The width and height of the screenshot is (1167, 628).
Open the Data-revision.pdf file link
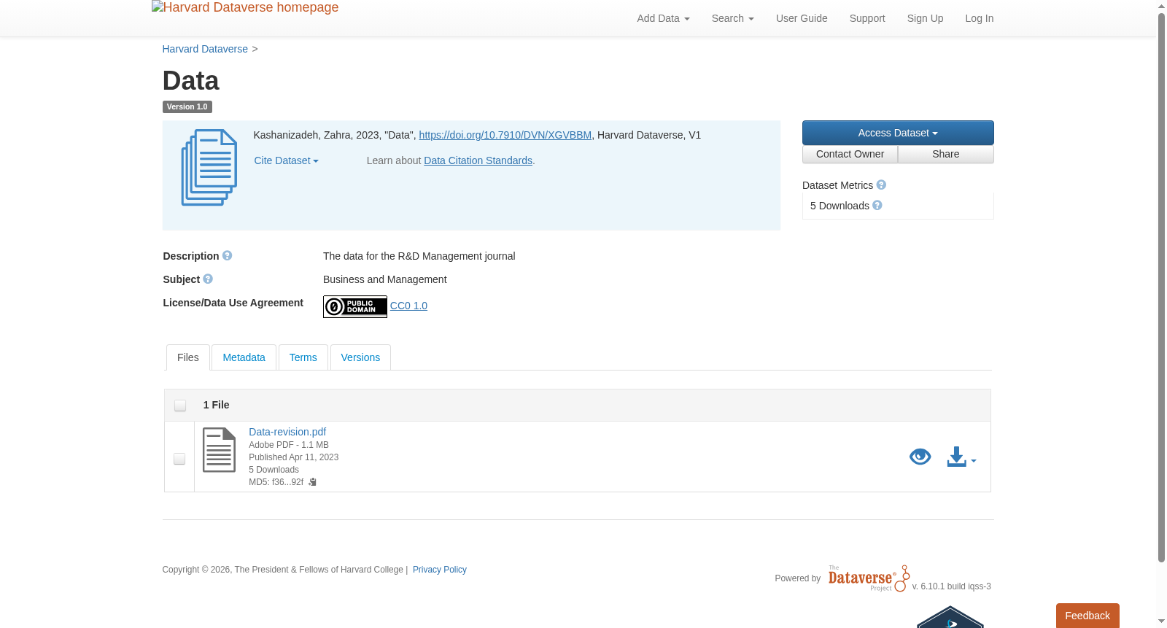[287, 432]
